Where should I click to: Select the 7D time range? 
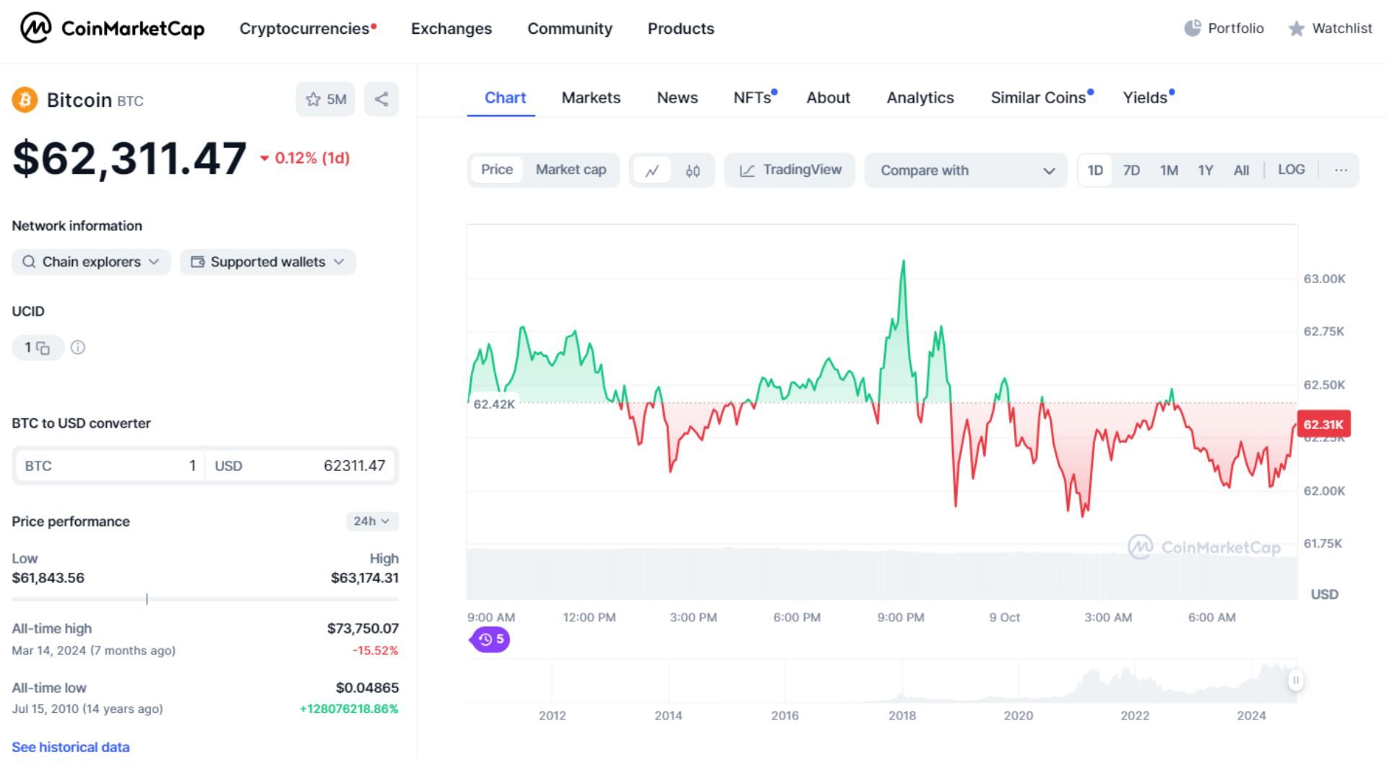point(1131,170)
